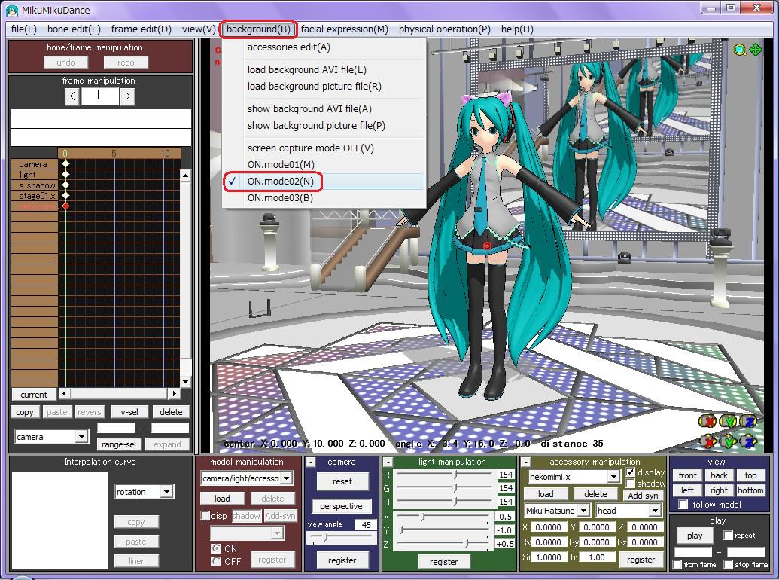Screen dimensions: 779x580
Task: Toggle the accessory display checkbox
Action: (x=631, y=472)
